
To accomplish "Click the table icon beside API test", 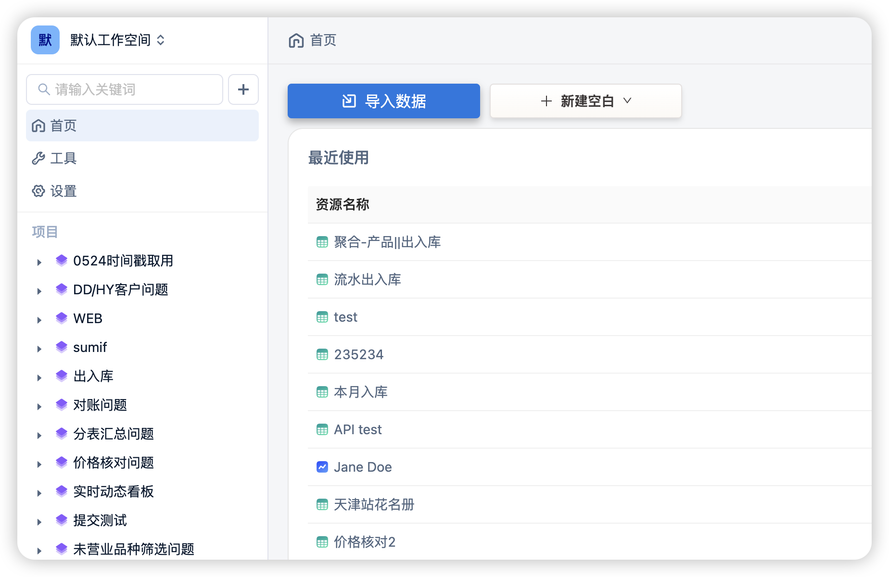I will [x=322, y=429].
